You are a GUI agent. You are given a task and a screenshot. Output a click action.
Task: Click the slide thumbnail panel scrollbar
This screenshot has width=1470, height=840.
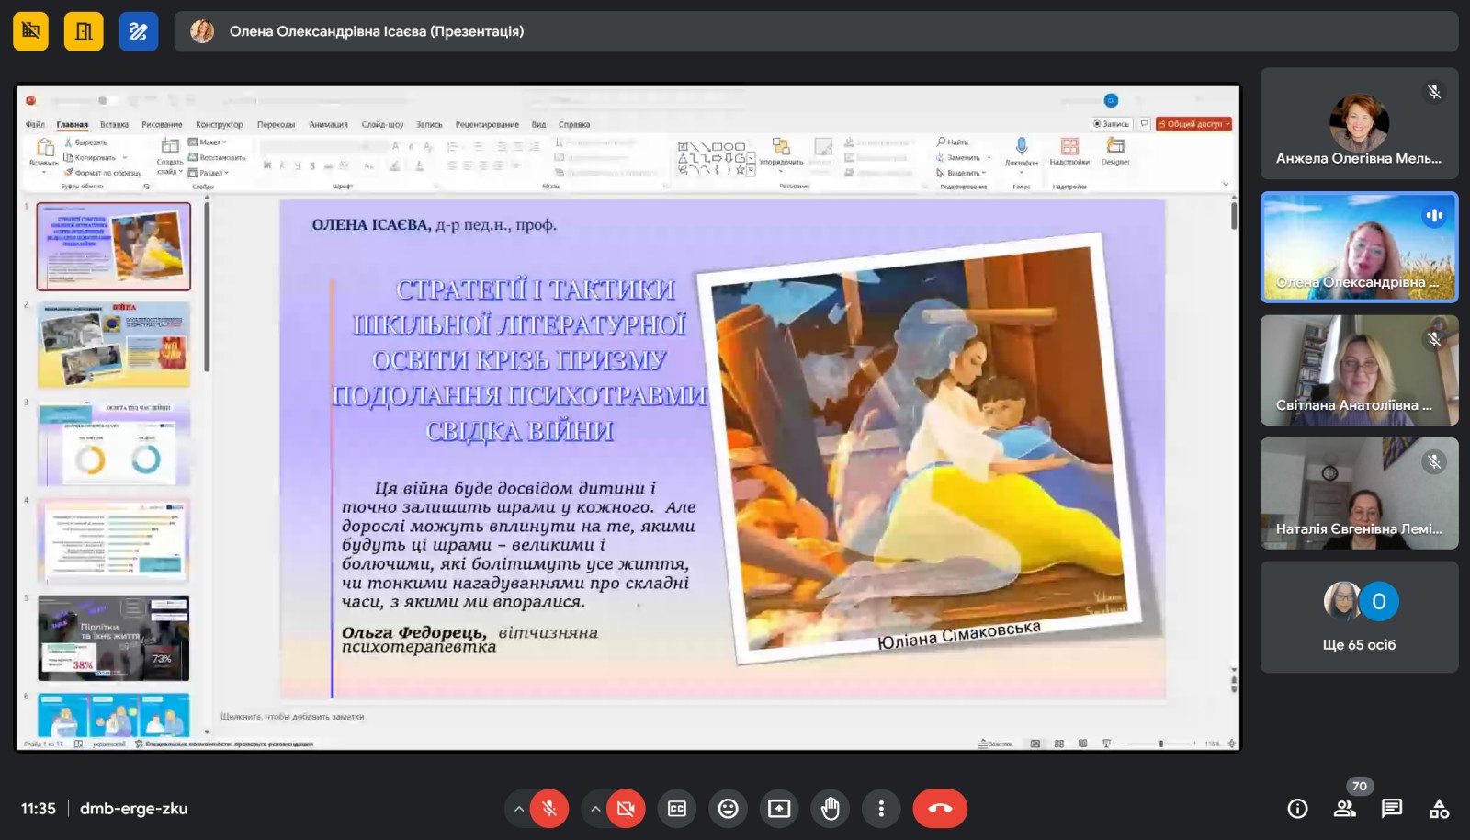click(x=207, y=287)
